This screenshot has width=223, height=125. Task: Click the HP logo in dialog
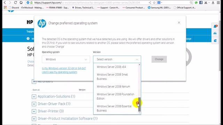click(42, 23)
